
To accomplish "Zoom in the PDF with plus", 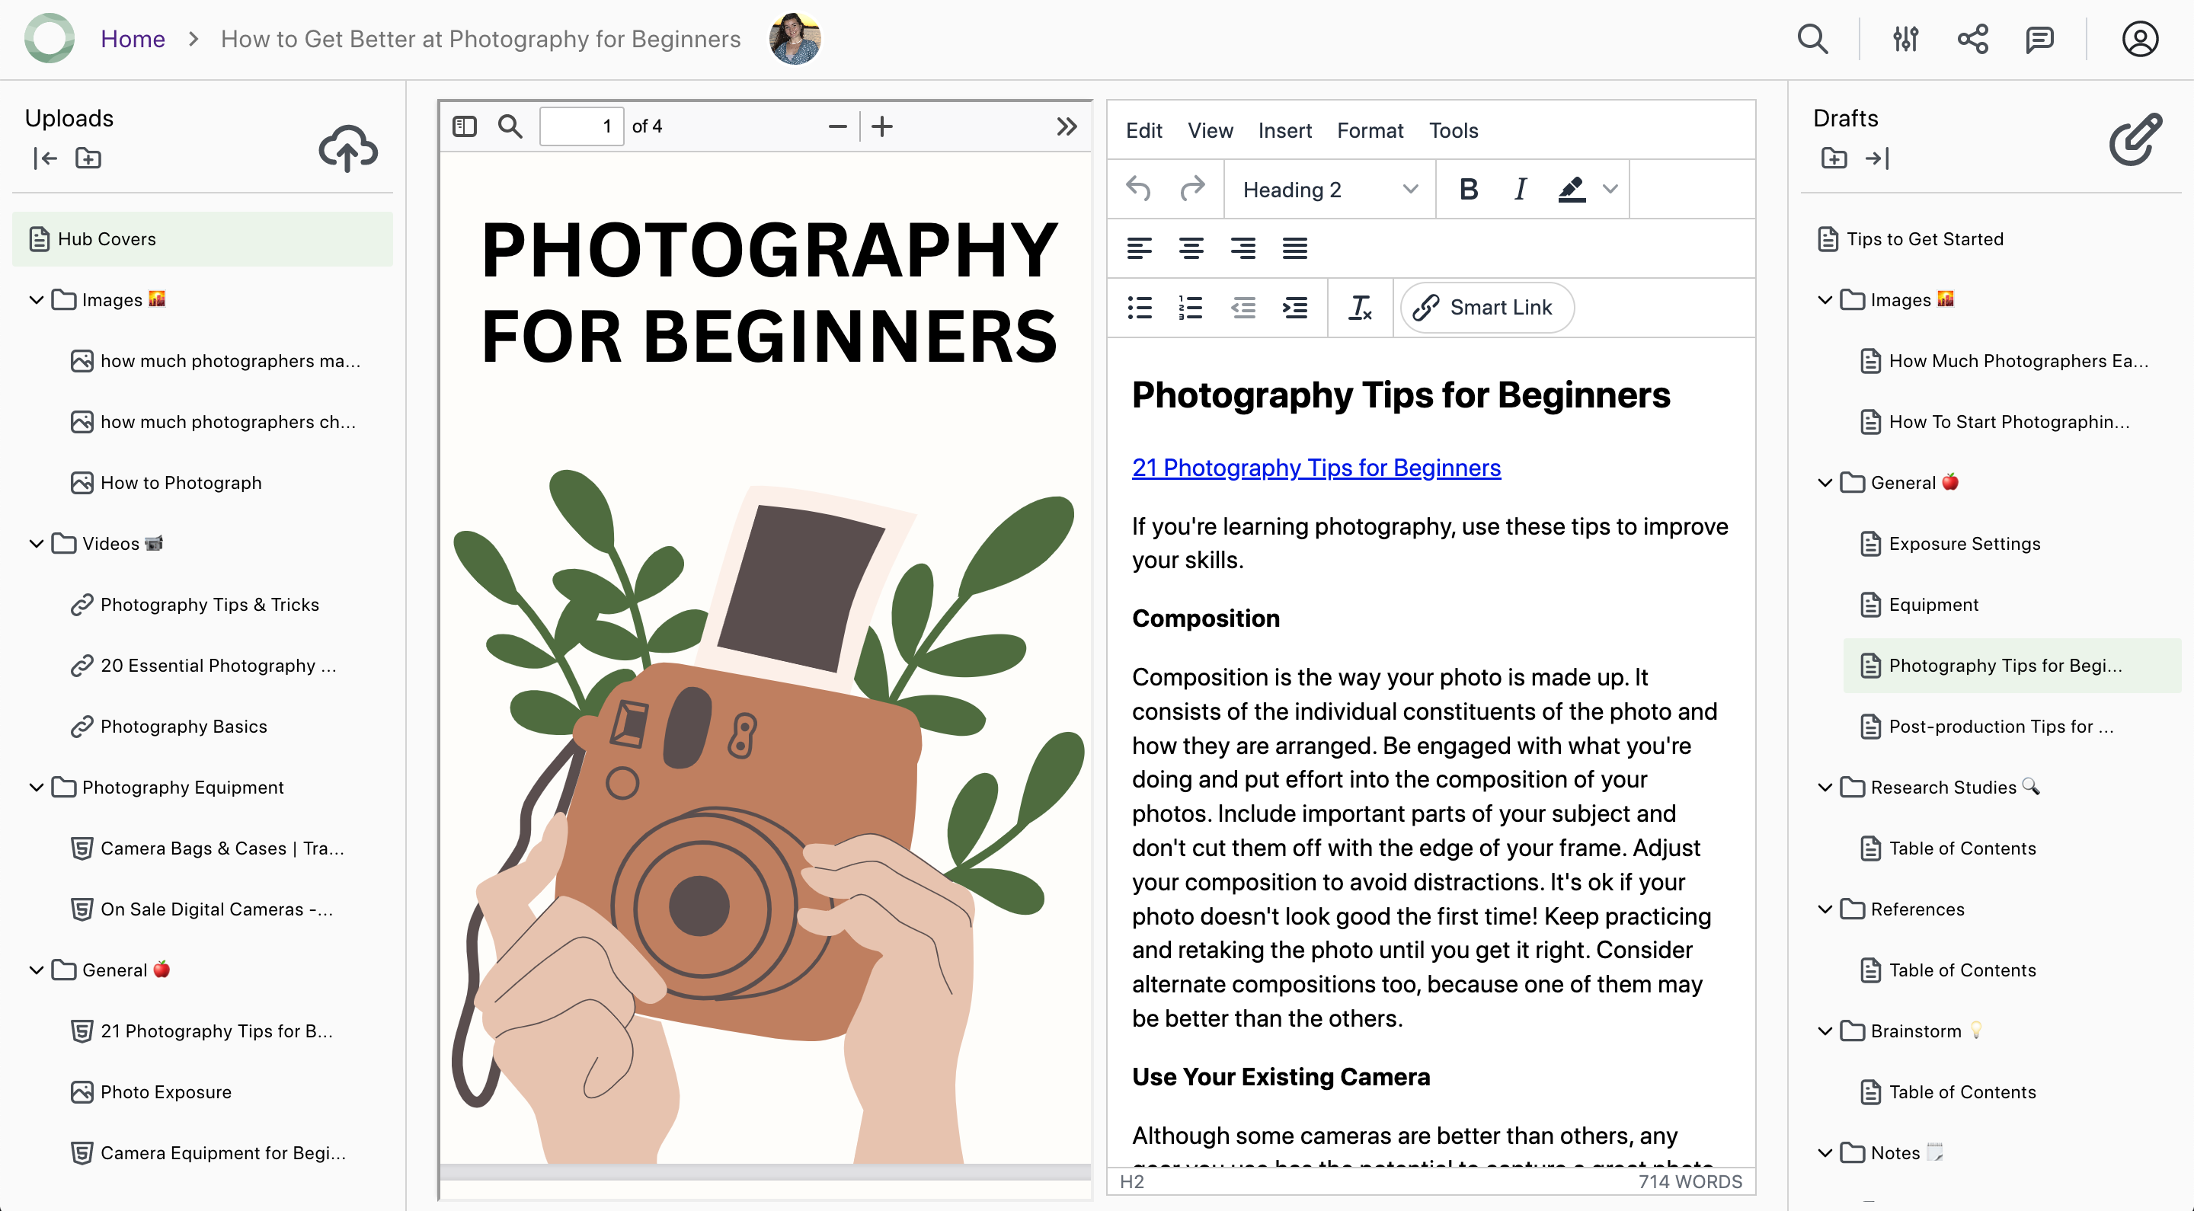I will coord(882,127).
